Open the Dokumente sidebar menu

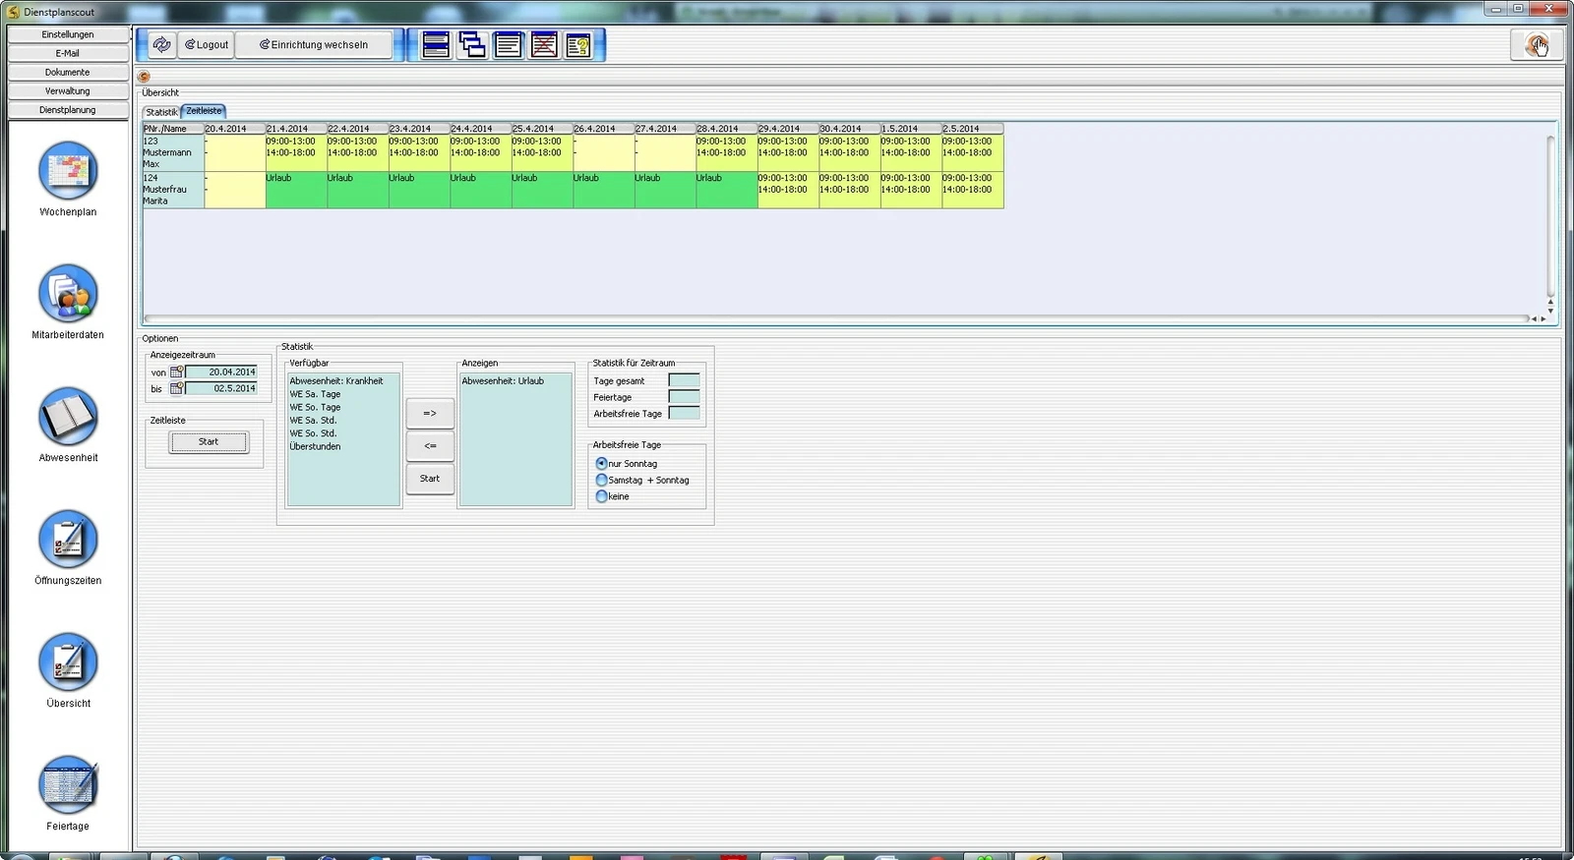[68, 72]
